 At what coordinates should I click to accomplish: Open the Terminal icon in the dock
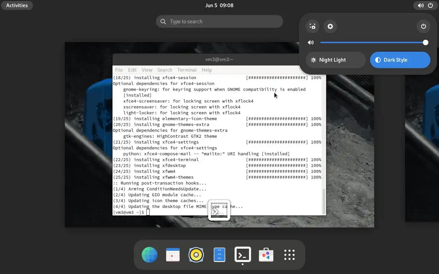pos(243,255)
